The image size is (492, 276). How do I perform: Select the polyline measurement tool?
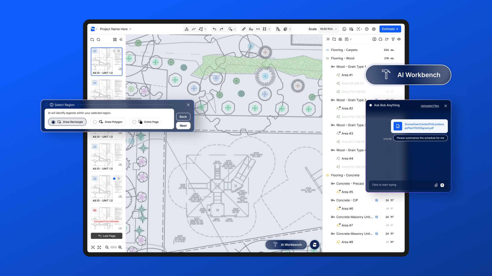pyautogui.click(x=194, y=29)
